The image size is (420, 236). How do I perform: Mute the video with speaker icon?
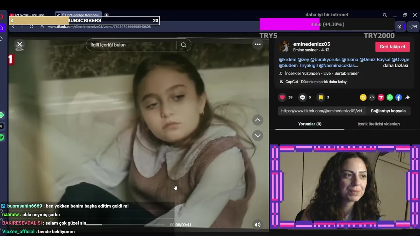pos(258,225)
